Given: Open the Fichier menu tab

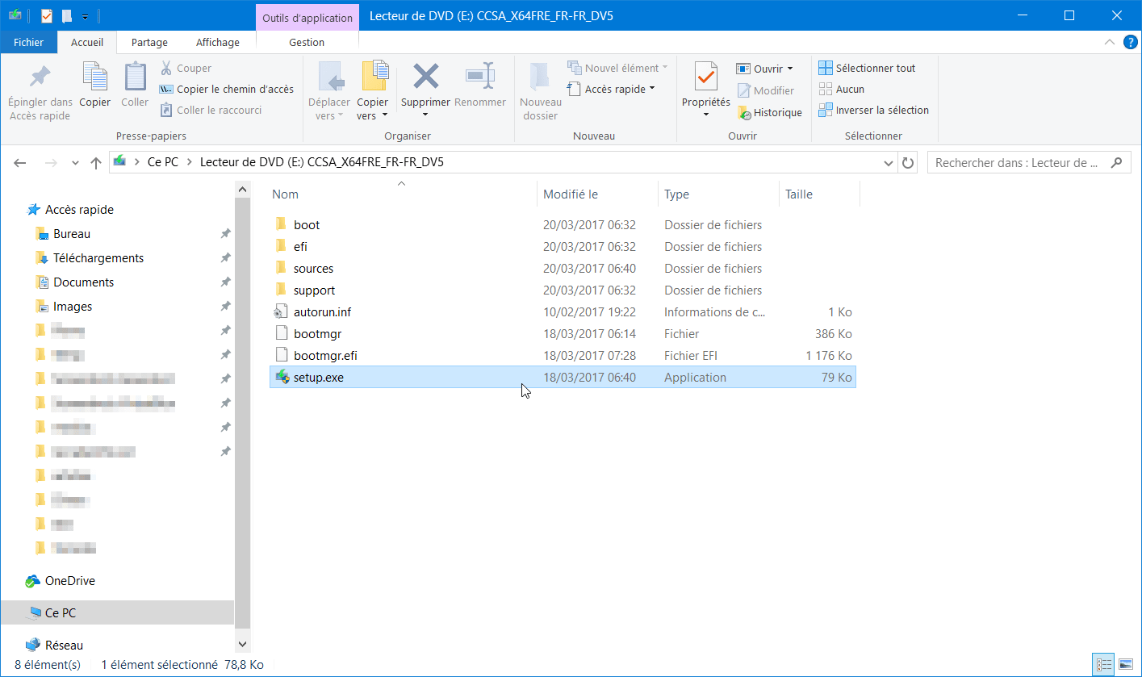Looking at the screenshot, I should [28, 42].
